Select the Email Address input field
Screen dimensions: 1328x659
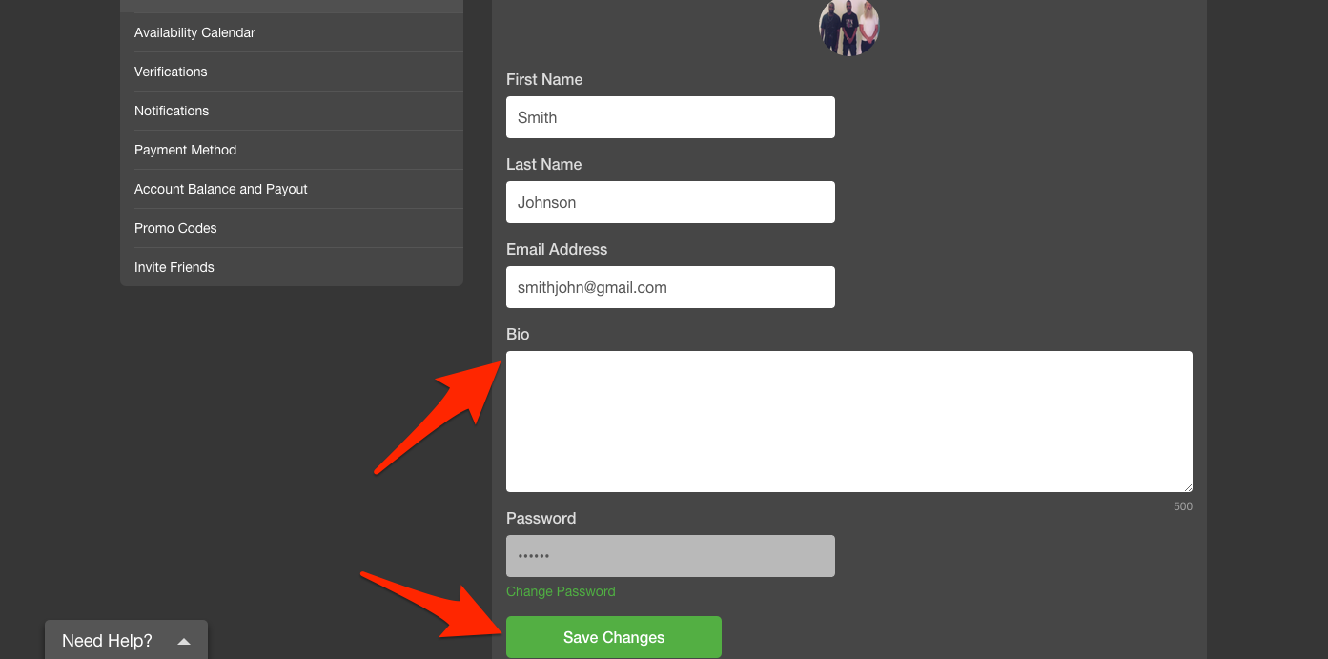pos(670,287)
